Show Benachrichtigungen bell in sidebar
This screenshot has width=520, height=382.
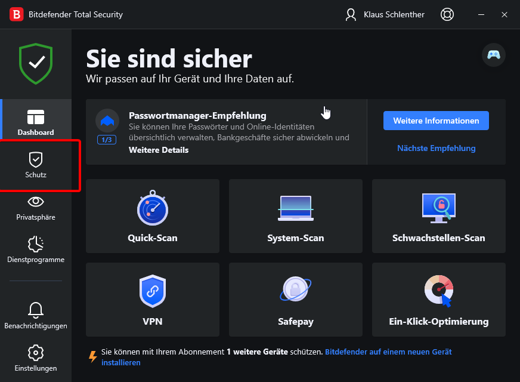[36, 316]
